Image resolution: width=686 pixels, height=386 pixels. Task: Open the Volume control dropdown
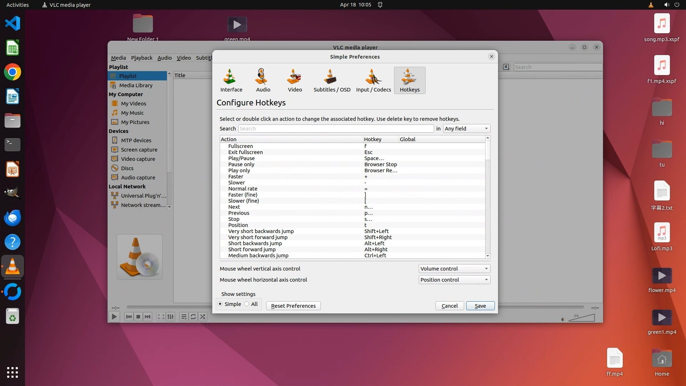click(454, 269)
